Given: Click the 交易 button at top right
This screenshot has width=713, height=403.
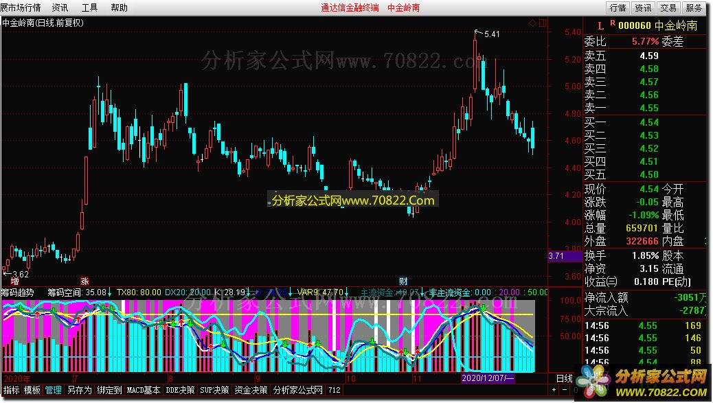Looking at the screenshot, I should point(668,8).
